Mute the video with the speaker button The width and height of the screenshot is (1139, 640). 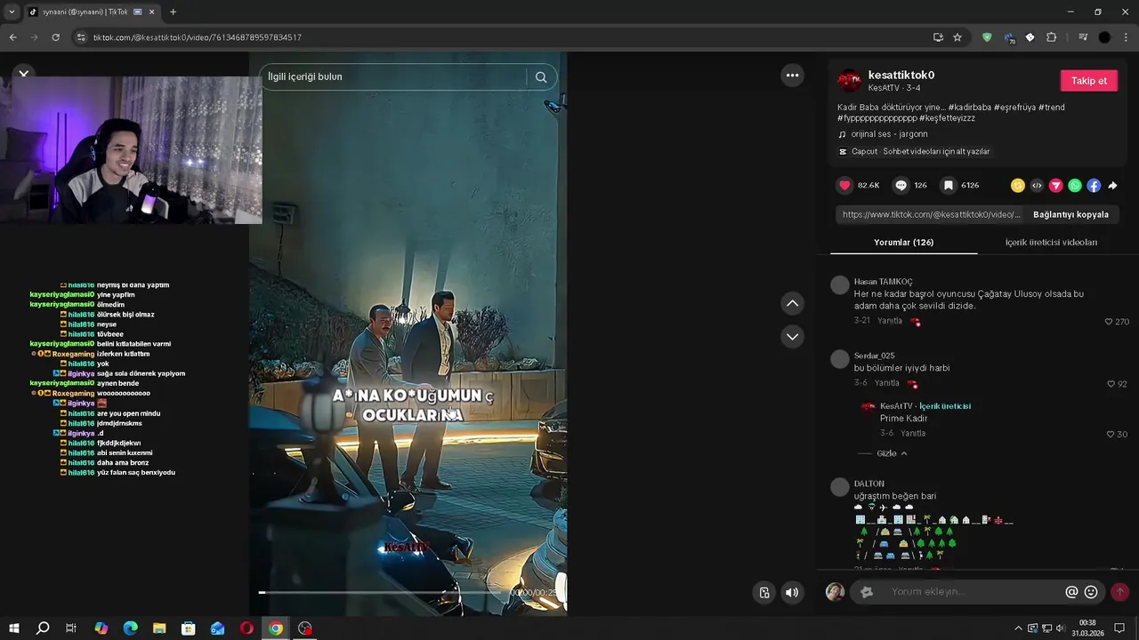[792, 592]
